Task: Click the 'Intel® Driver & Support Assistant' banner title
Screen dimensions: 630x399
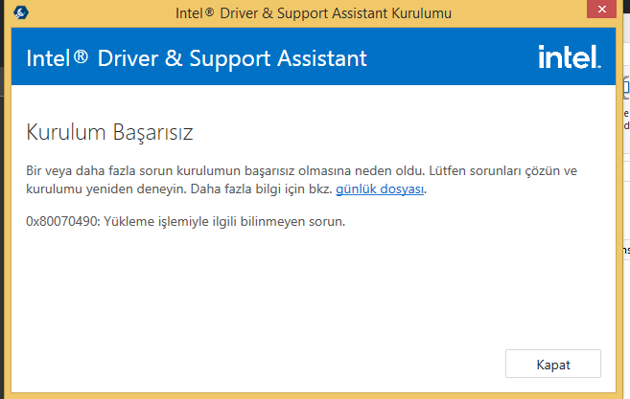Action: click(x=197, y=58)
